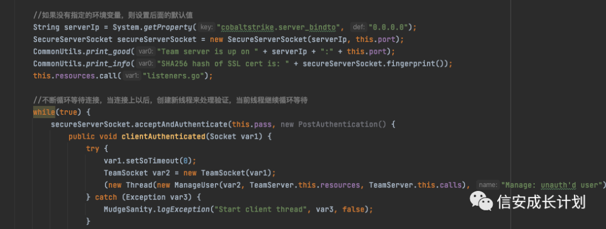606x229 pixels.
Task: Click the ManageUser constructor name
Action: coord(196,185)
